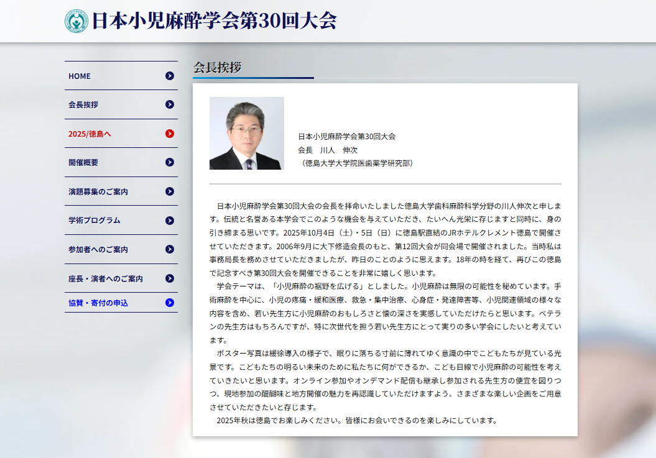This screenshot has width=656, height=458.
Task: Click the arrow icon beside 参加者へのご案内
Action: (x=169, y=249)
